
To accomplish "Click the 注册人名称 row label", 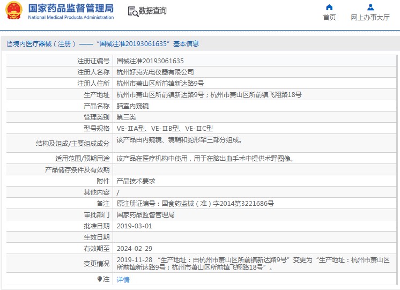I will [93, 72].
